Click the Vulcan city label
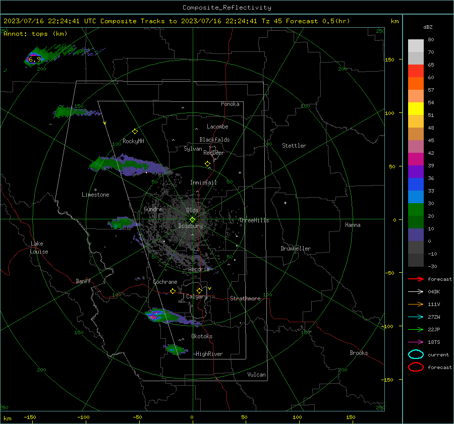454x424 pixels. [256, 375]
